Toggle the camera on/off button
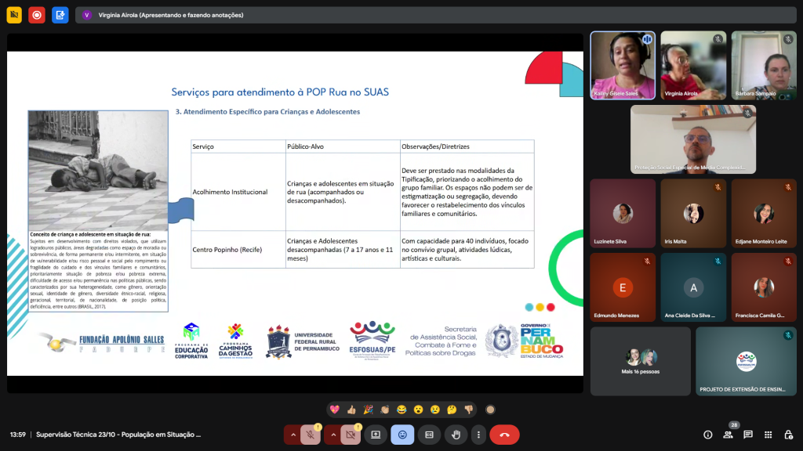 351,435
